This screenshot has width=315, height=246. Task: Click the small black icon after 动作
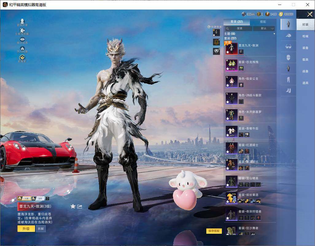(47, 198)
